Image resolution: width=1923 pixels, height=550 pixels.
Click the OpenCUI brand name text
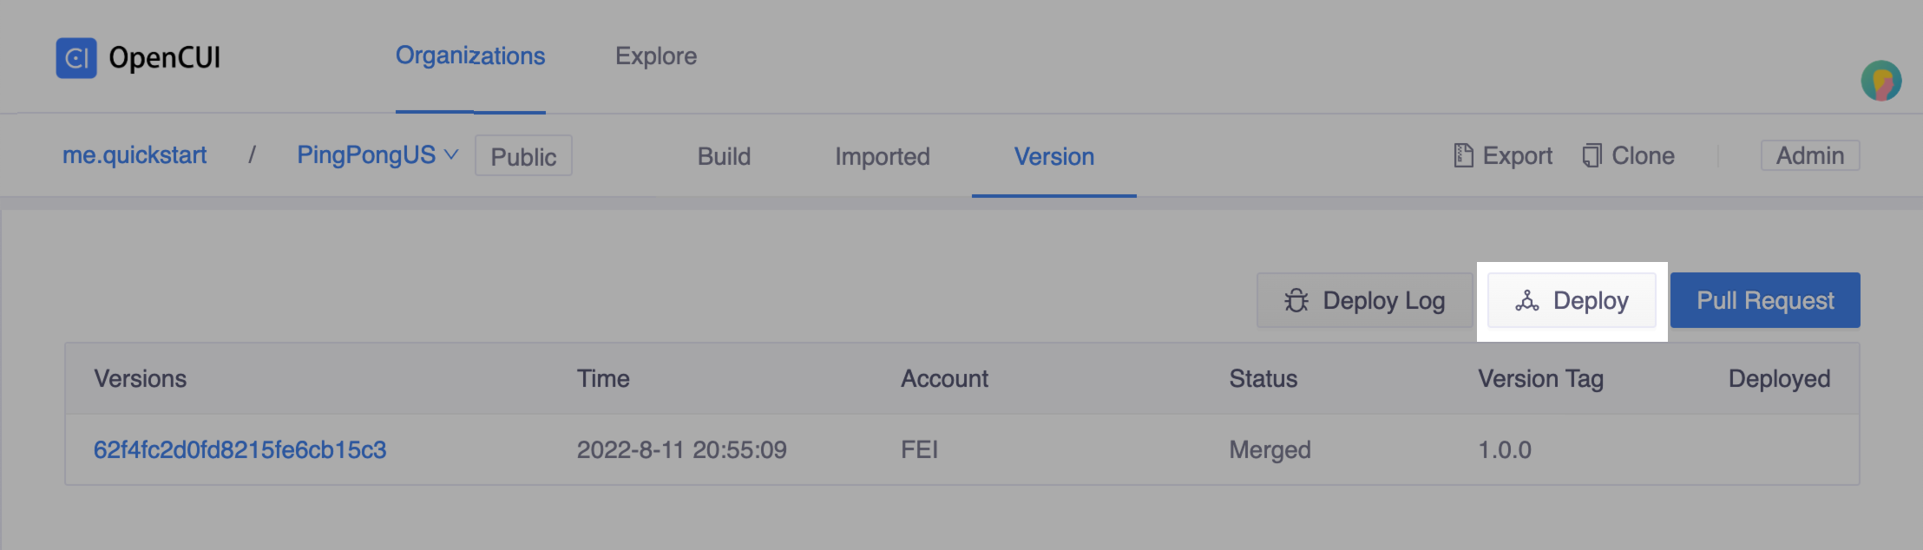click(x=165, y=58)
